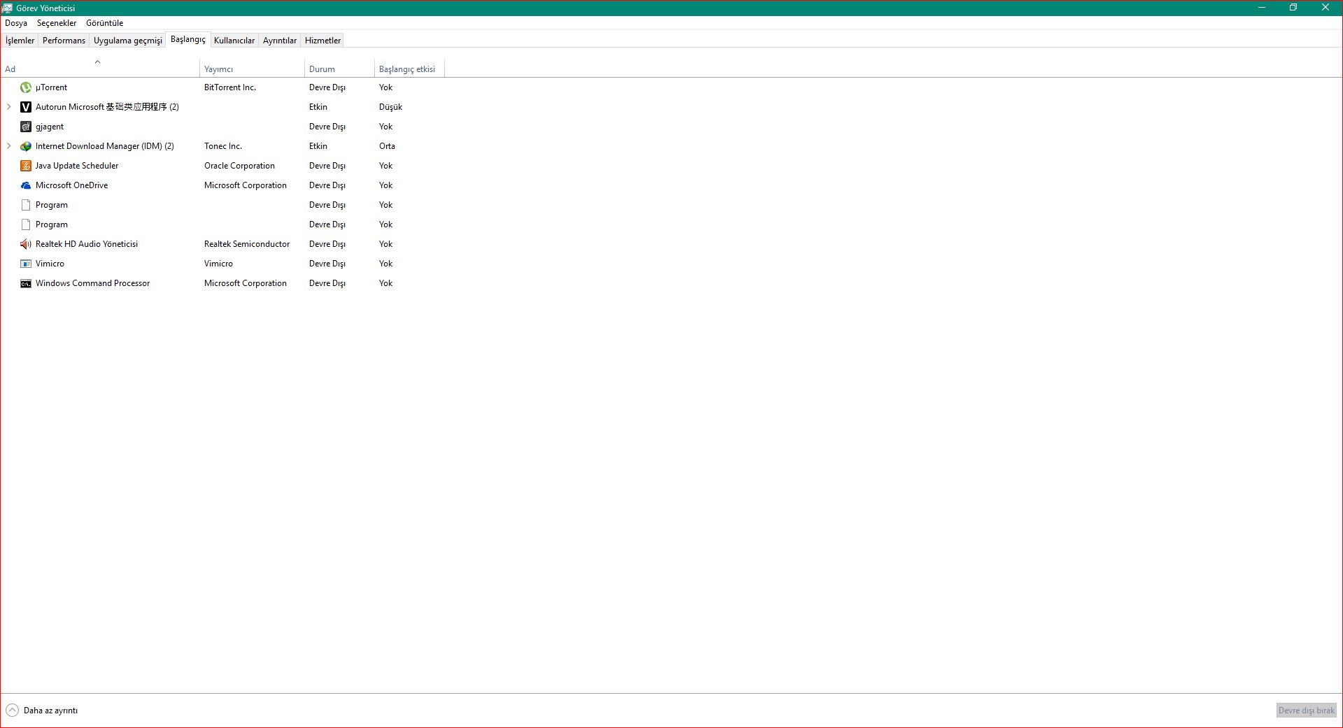Sort by the Başlangıç etkisi column header

(409, 69)
